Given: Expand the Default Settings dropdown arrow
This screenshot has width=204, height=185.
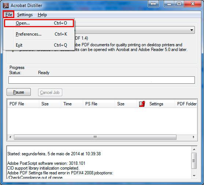Looking at the screenshot, I should click(x=192, y=30).
